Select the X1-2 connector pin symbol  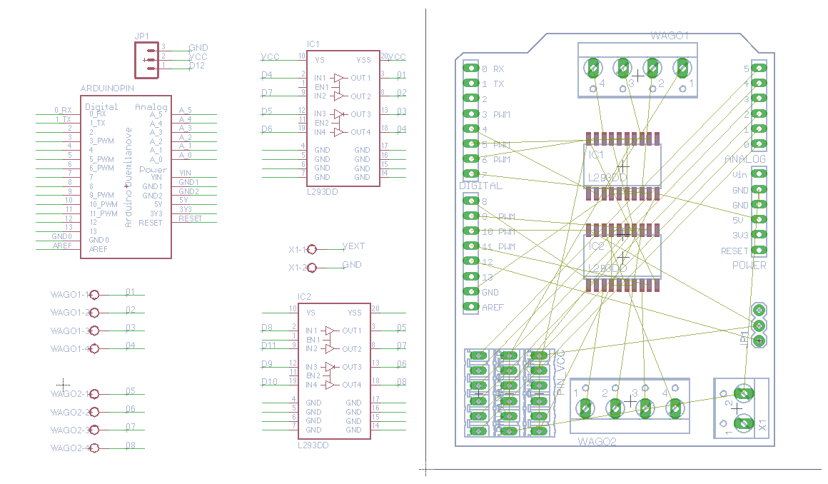tap(311, 268)
